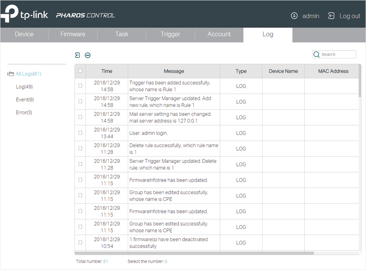Click the horizontal scrollbar under the table
The image size is (366, 270).
[194, 253]
